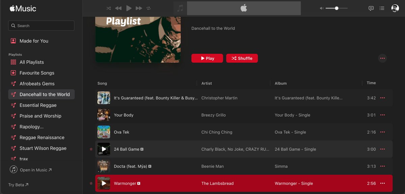The height and width of the screenshot is (194, 405).
Task: Open more options for Your Body
Action: 382,115
